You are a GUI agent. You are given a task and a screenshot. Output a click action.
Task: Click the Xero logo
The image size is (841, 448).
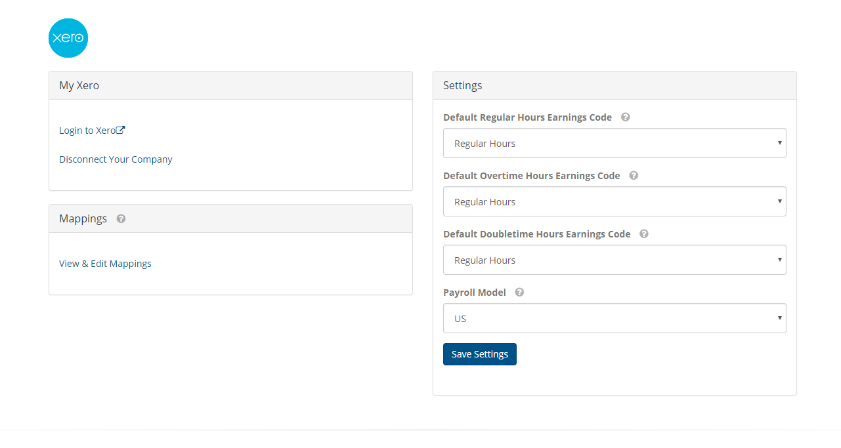pos(68,38)
